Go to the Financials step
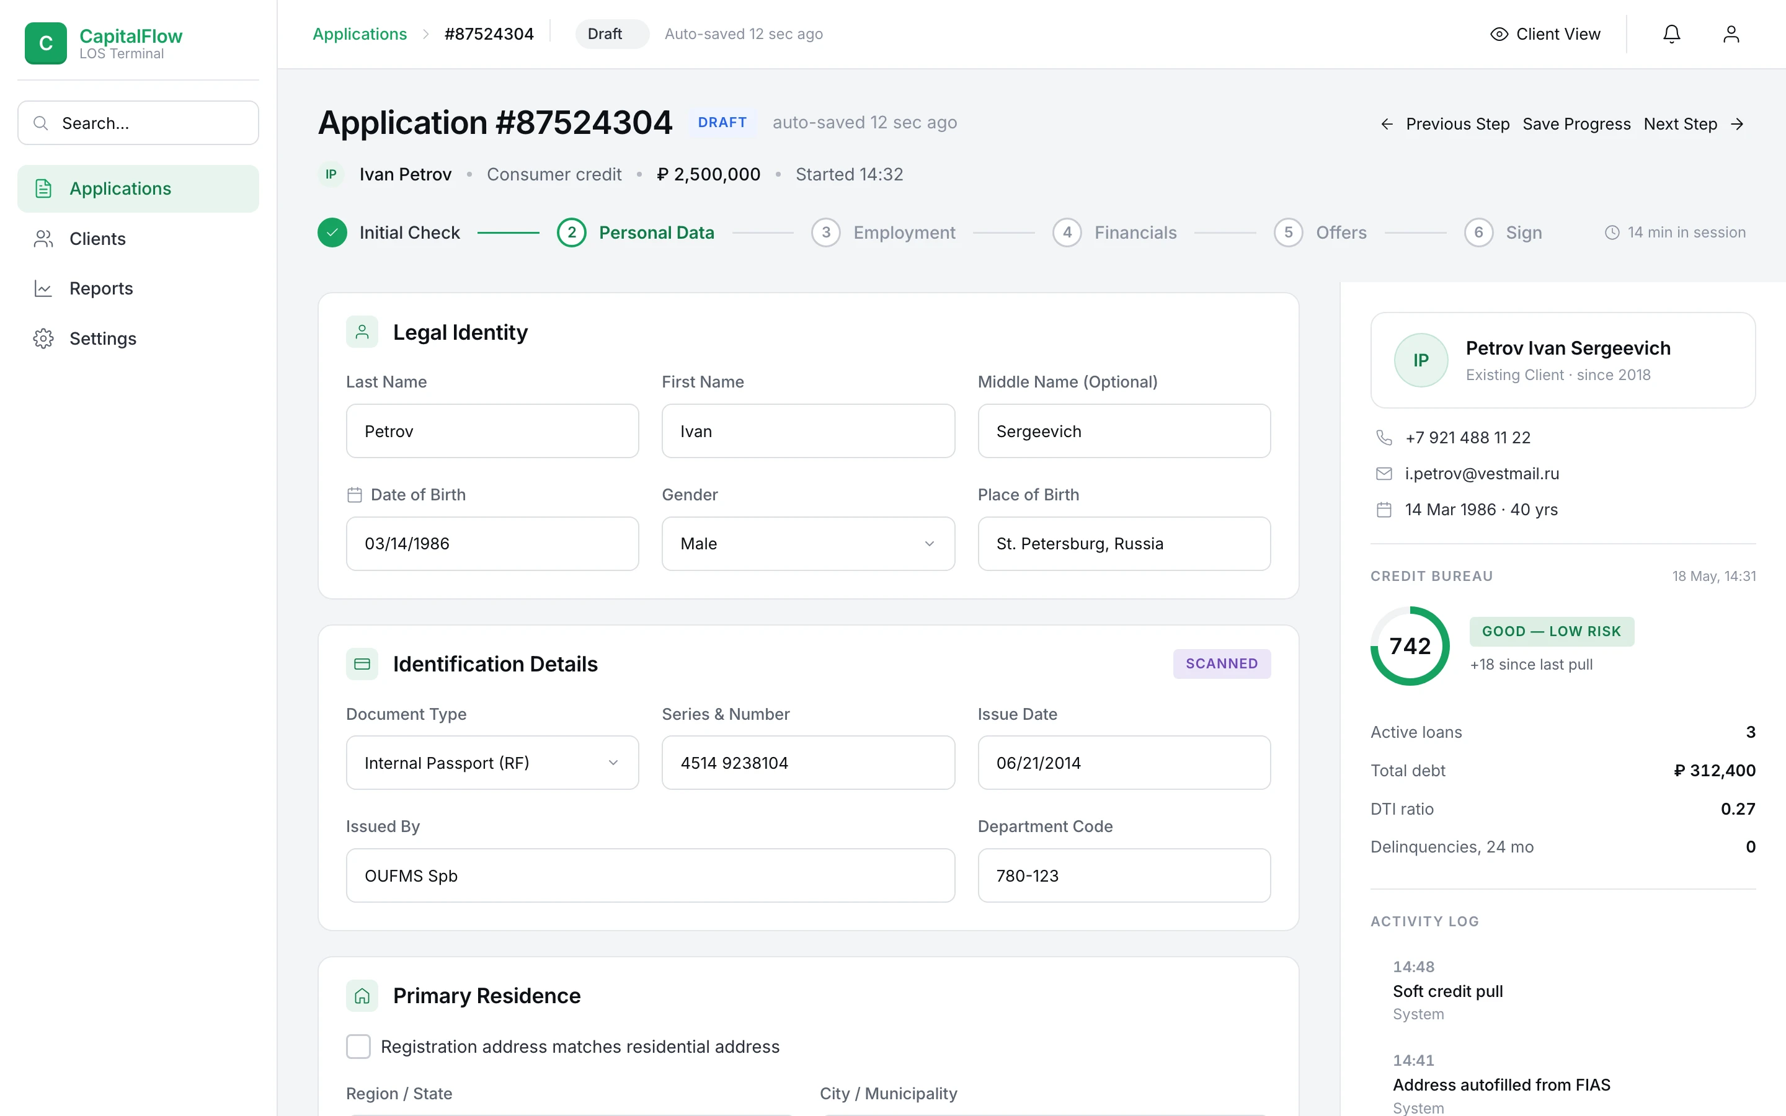The image size is (1786, 1116). coord(1114,232)
